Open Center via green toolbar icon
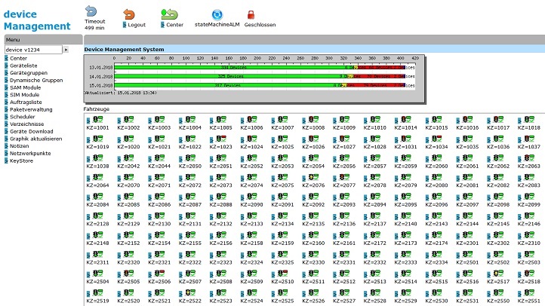The height and width of the screenshot is (306, 545). tap(170, 14)
